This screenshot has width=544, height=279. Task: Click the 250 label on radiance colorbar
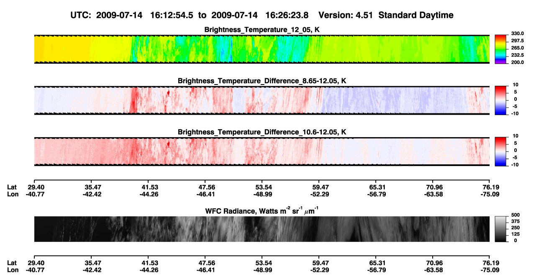pos(516,228)
